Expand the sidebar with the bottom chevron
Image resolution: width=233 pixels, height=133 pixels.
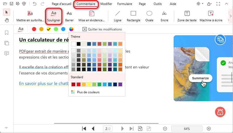point(6,128)
